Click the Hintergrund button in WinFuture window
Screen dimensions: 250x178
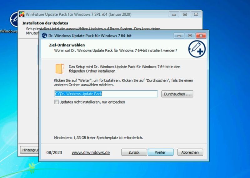29,150
